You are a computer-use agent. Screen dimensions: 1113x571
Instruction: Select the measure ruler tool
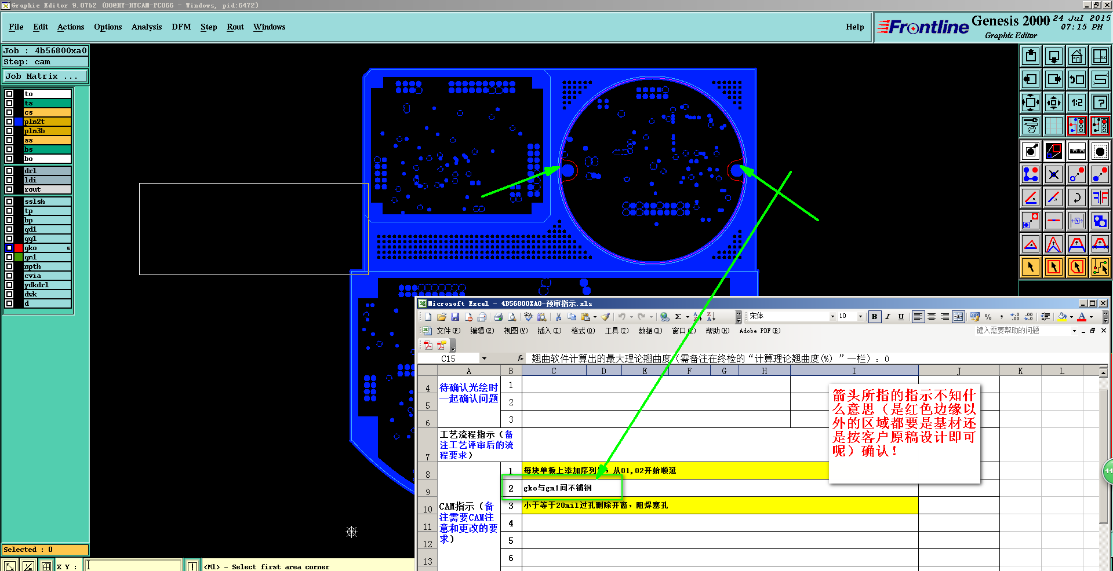coord(1076,151)
